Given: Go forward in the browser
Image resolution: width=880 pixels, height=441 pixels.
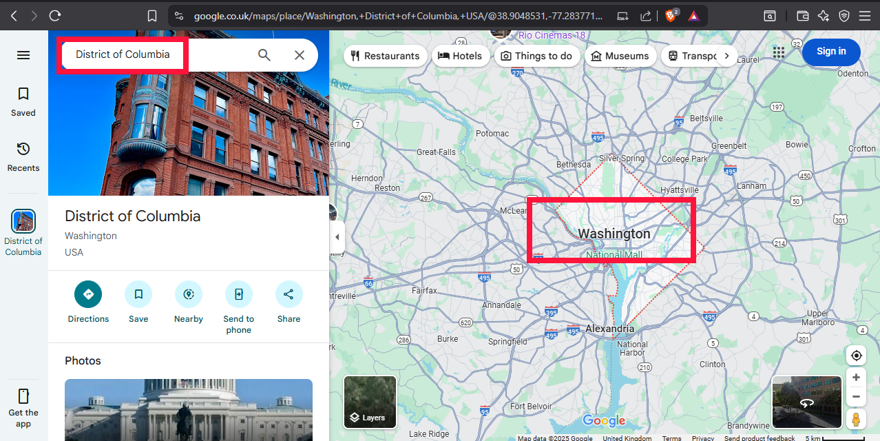Looking at the screenshot, I should (34, 15).
